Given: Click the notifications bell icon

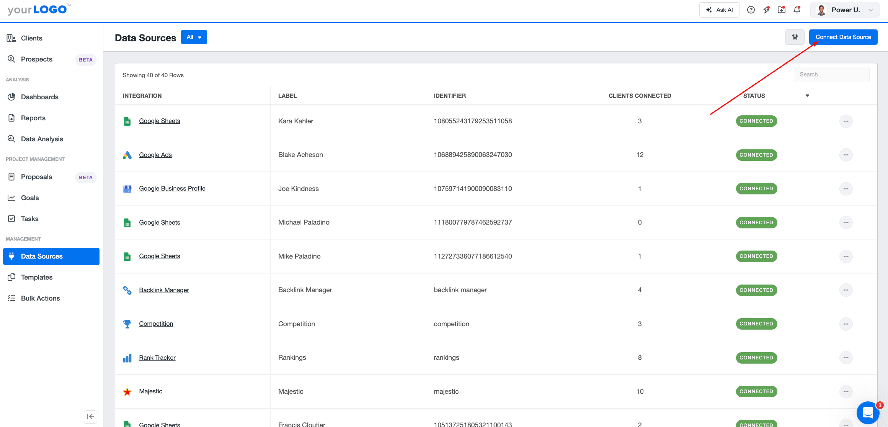Looking at the screenshot, I should (797, 10).
